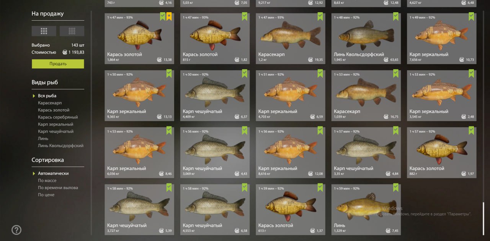This screenshot has height=241, width=490.
Task: Untick green checkmark on Карп зеркальный 7,656 кг
Action: point(471,17)
